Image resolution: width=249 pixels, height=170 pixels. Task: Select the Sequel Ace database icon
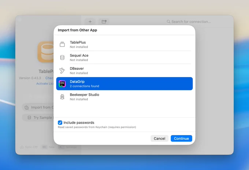(62, 57)
